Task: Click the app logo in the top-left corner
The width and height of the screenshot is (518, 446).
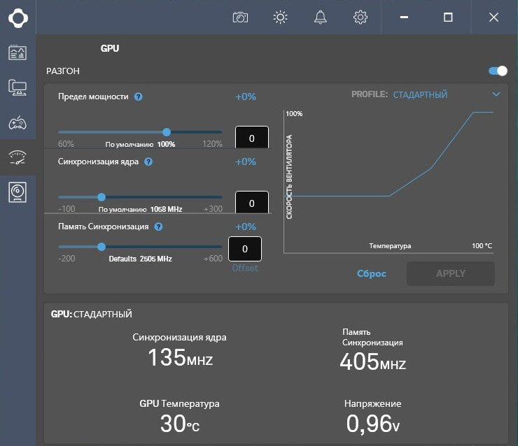Action: [x=17, y=17]
